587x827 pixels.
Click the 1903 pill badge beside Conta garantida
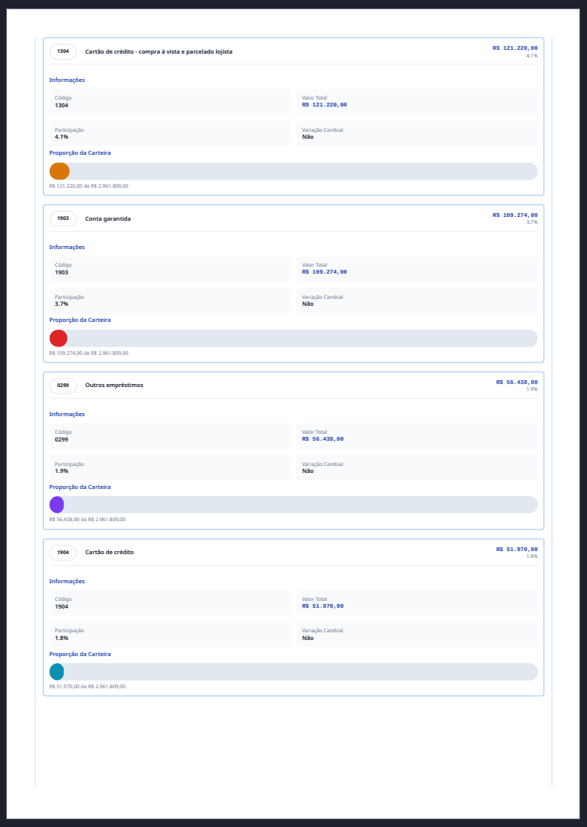click(63, 218)
